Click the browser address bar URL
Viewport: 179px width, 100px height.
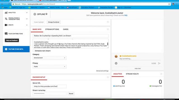click(x=38, y=4)
